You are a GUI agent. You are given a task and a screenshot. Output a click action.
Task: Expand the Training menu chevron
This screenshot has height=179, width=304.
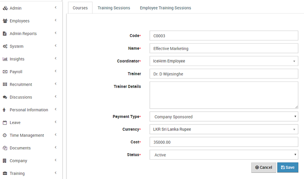point(55,173)
